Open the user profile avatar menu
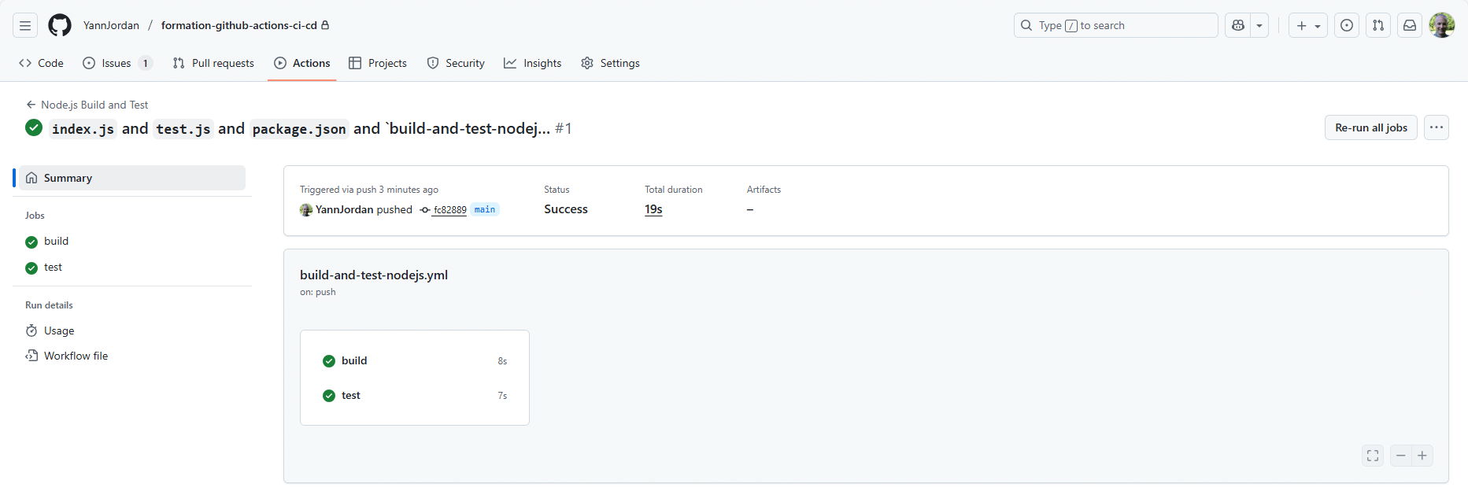Screen dimensions: 1468x491 coord(1442,25)
